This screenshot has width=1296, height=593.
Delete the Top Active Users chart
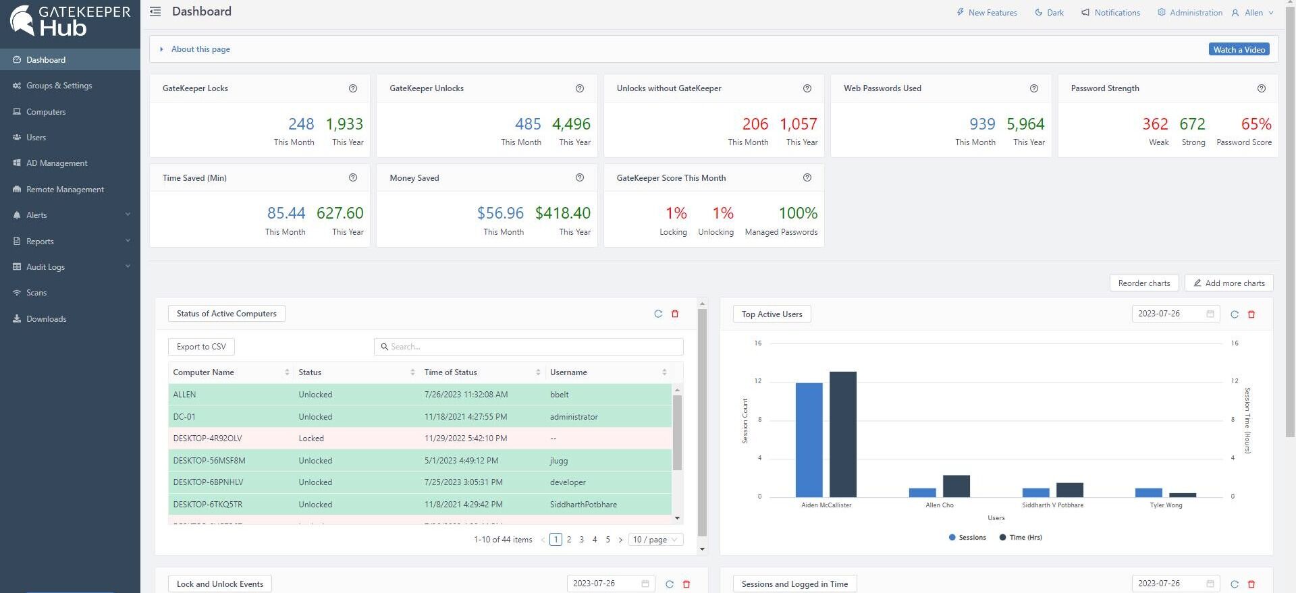pyautogui.click(x=1251, y=314)
